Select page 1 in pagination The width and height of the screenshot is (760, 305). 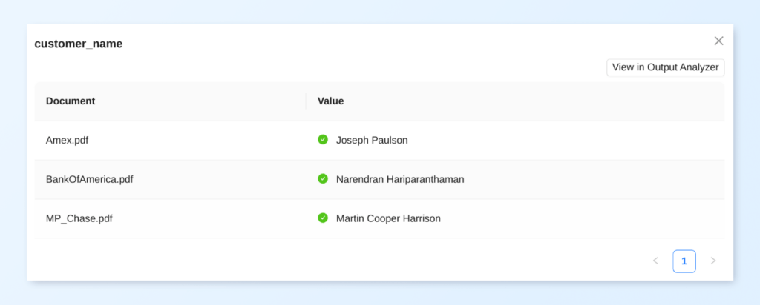pyautogui.click(x=684, y=261)
